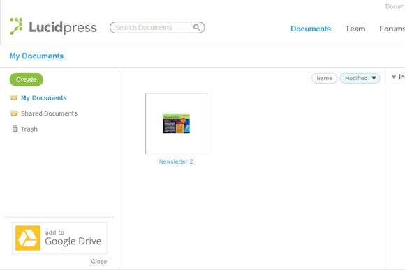Click the search magnifier icon
Image resolution: width=405 pixels, height=270 pixels.
(x=197, y=27)
